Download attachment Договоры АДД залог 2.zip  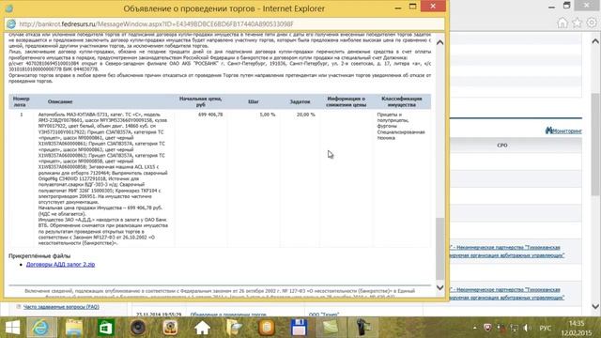(x=60, y=265)
